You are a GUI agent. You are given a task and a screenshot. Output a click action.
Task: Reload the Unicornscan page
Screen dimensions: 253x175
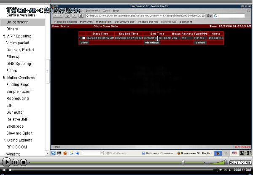click(67, 16)
